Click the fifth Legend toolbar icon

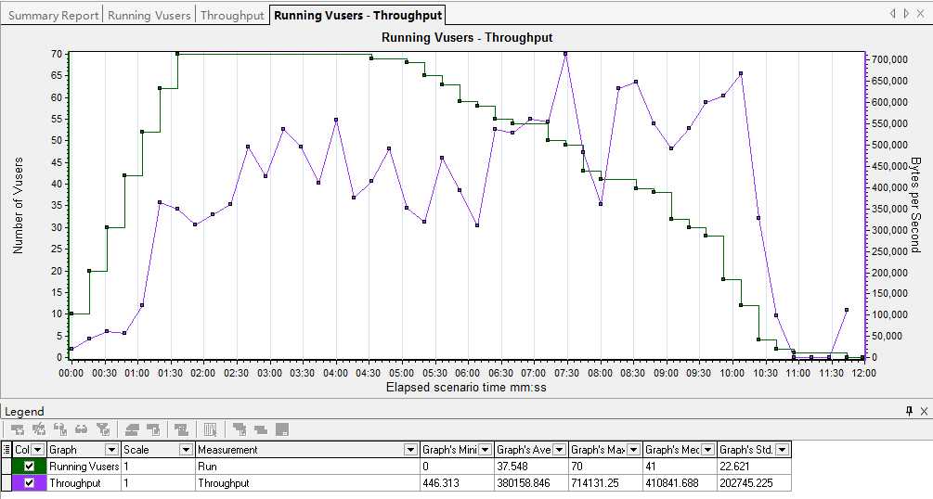point(103,429)
